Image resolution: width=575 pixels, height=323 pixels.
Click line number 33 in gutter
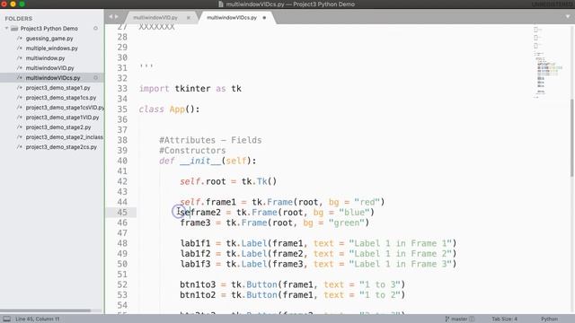pos(122,89)
